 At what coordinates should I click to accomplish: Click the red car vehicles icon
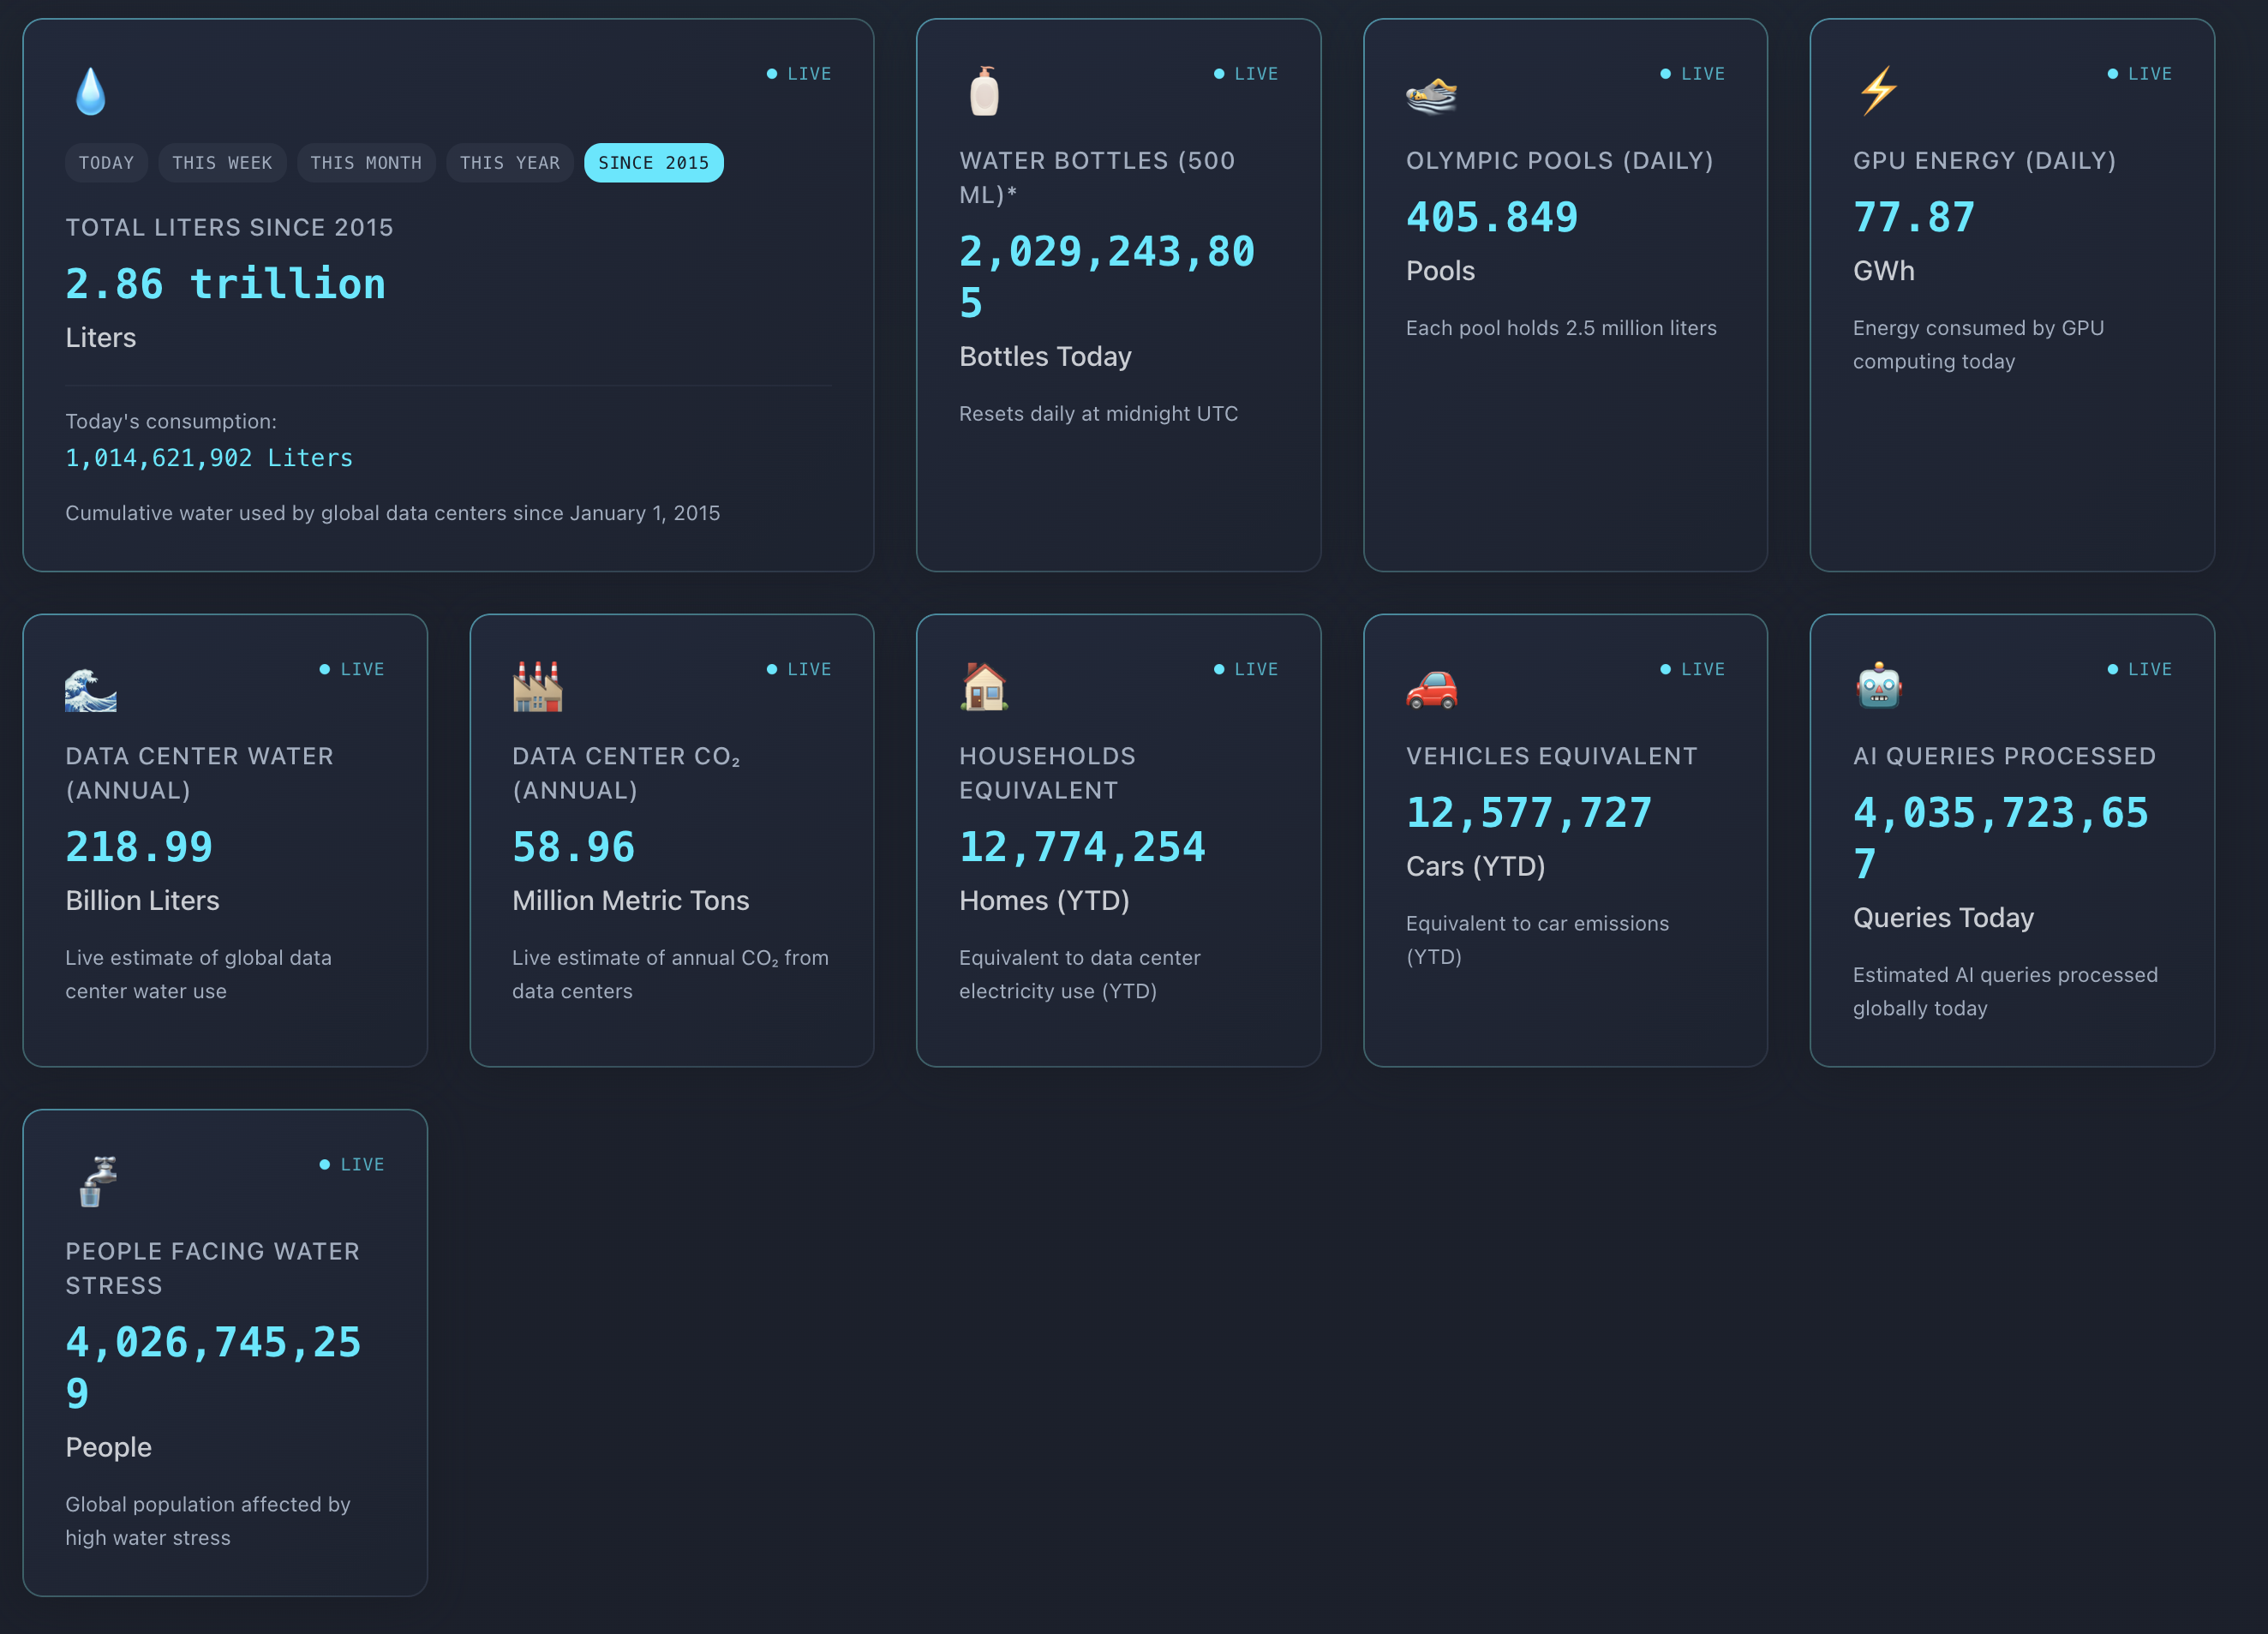1431,688
